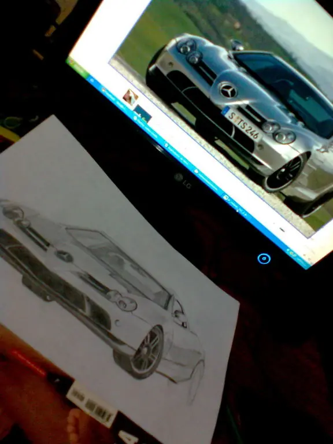The image size is (333, 444).
Task: Open the dark blue thumbnail below the photo
Action: pos(143,114)
